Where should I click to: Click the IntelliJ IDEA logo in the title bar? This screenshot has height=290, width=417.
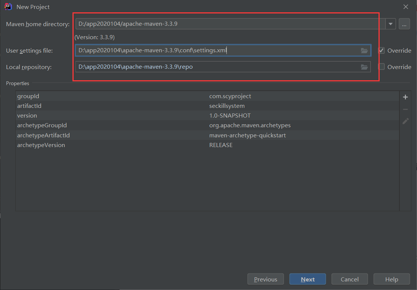pyautogui.click(x=8, y=7)
